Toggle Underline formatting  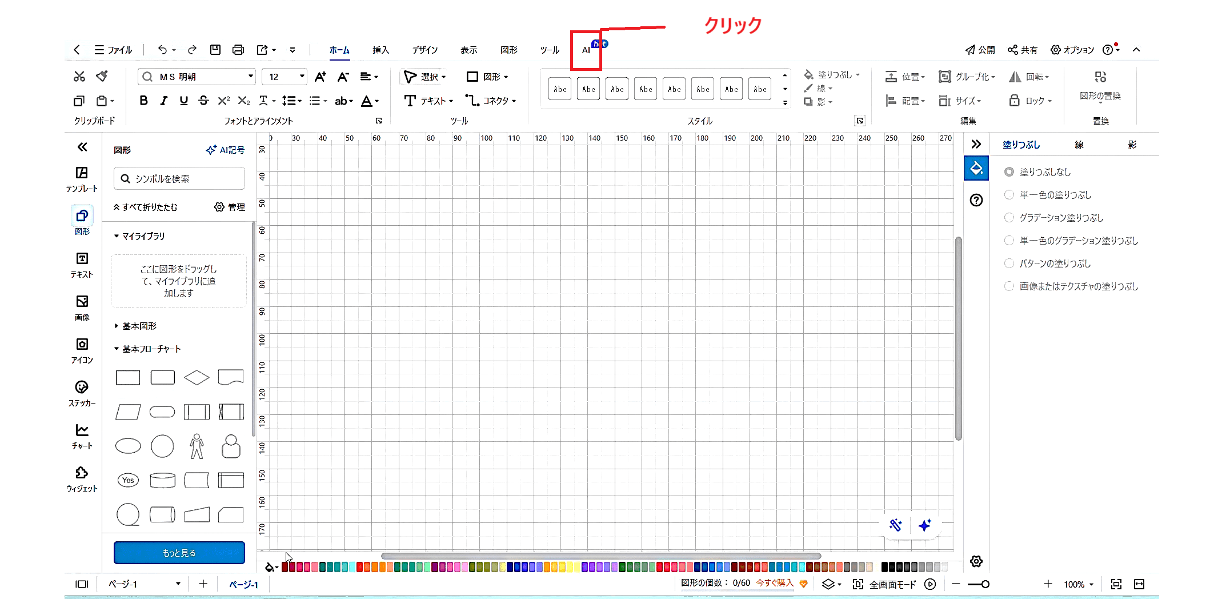coord(183,101)
